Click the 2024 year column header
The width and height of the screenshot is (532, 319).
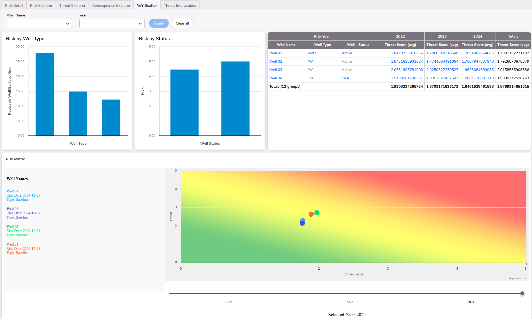point(477,36)
